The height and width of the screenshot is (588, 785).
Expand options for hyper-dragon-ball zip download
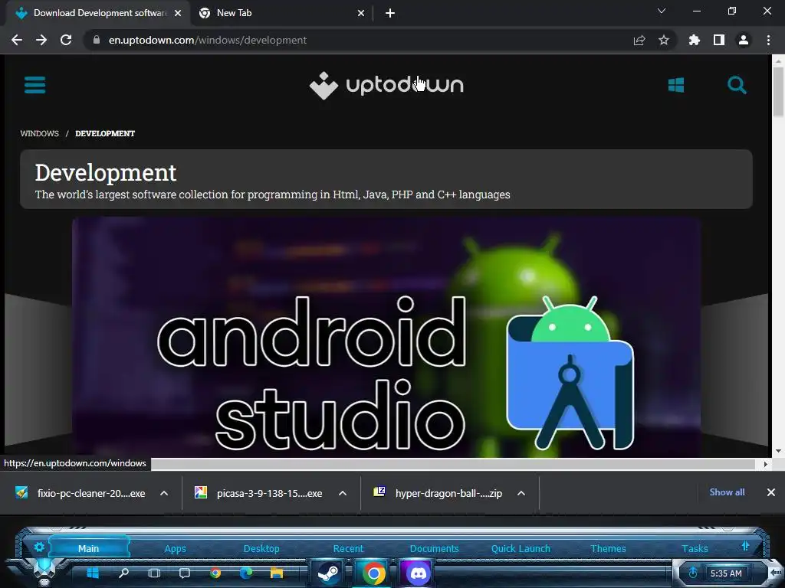point(521,494)
